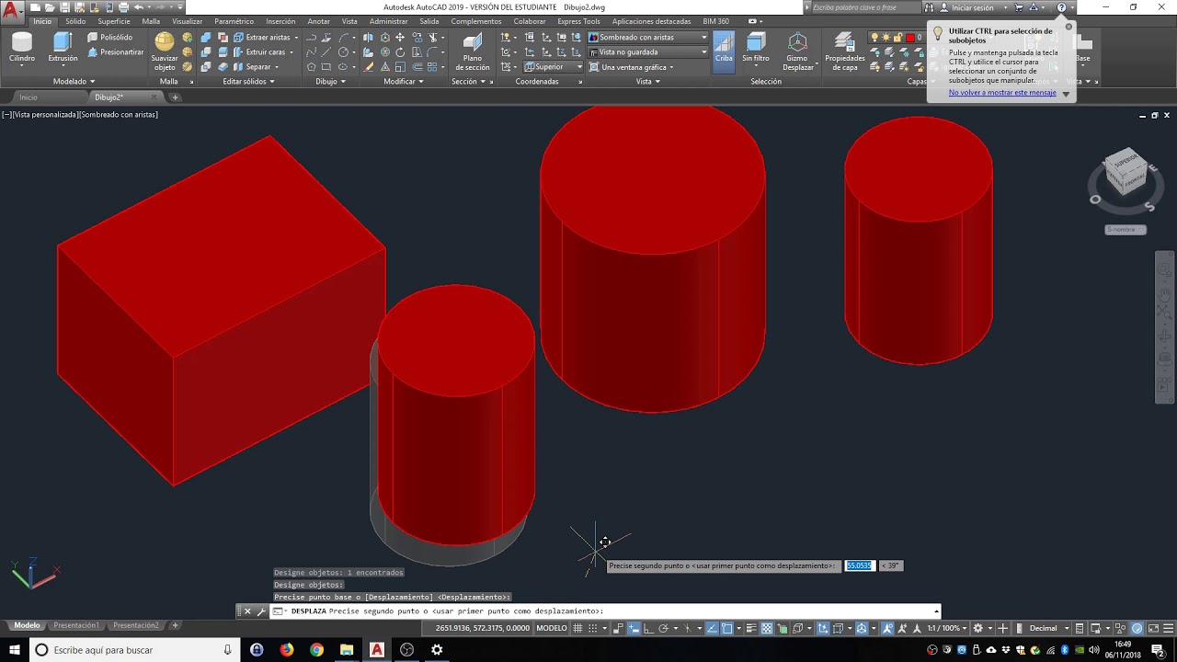Open the Inicio start drawing tab

pyautogui.click(x=29, y=97)
